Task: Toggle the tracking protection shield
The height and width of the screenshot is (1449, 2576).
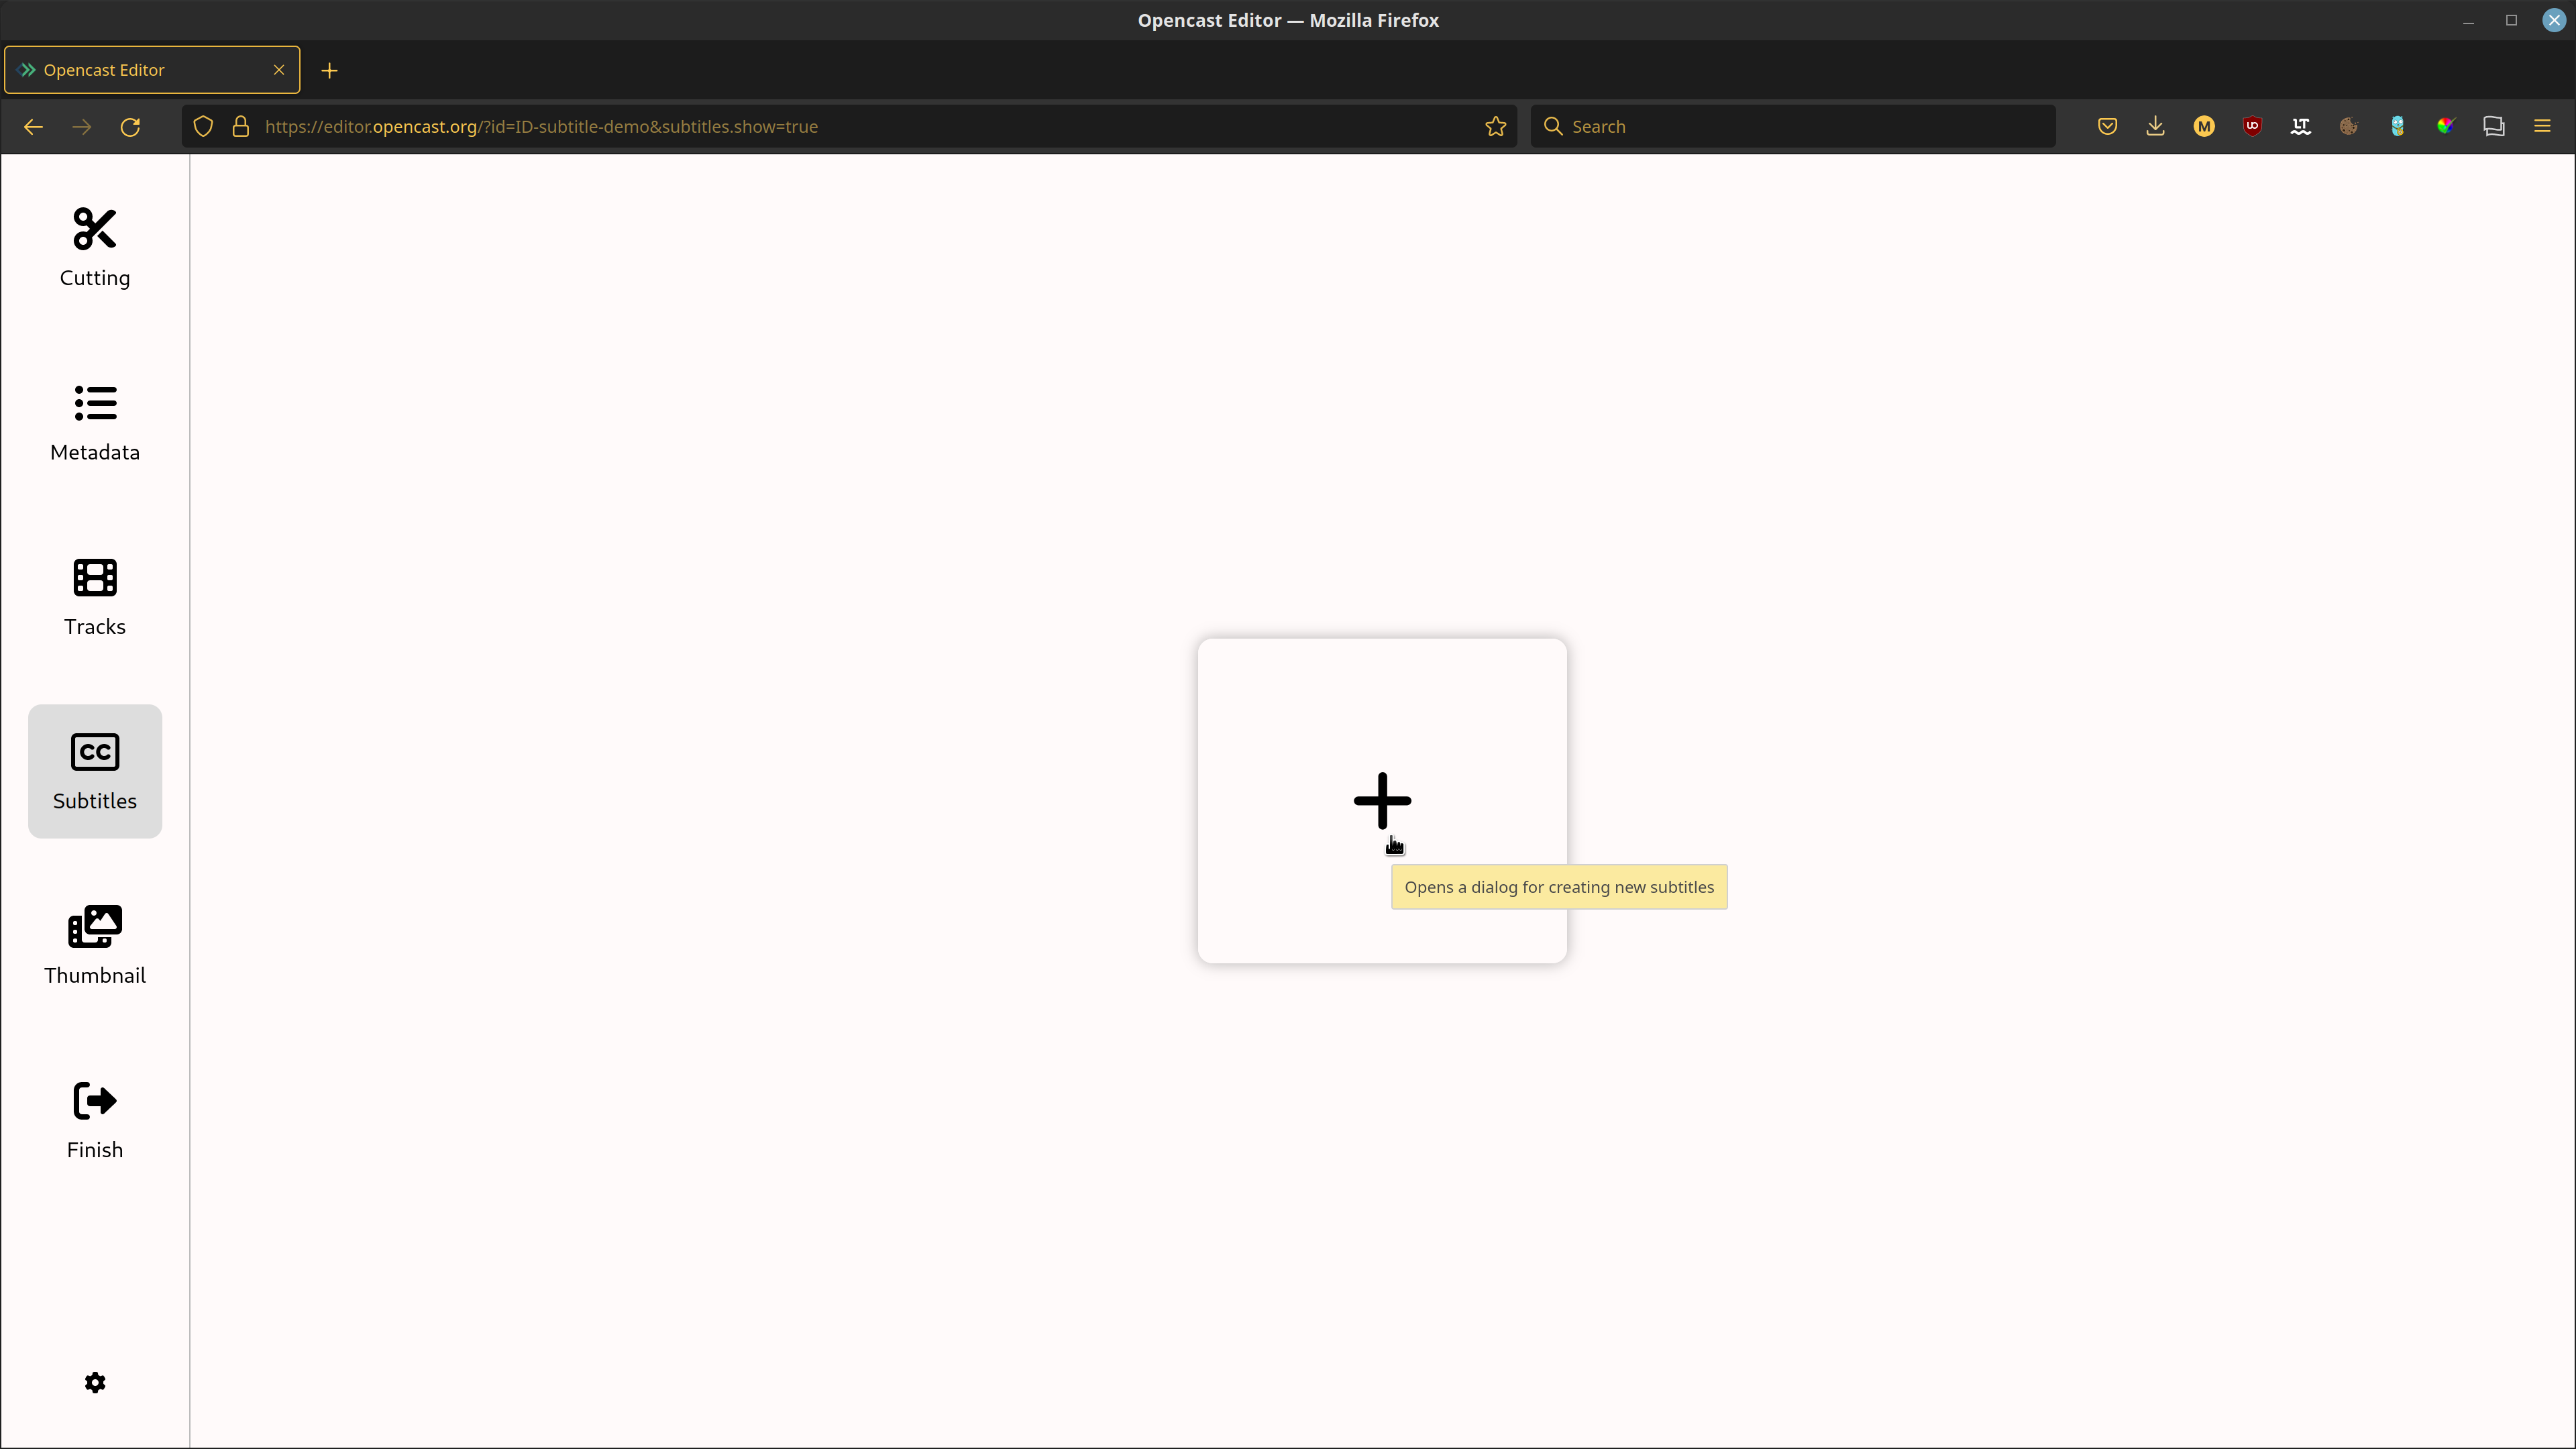Action: coord(202,126)
